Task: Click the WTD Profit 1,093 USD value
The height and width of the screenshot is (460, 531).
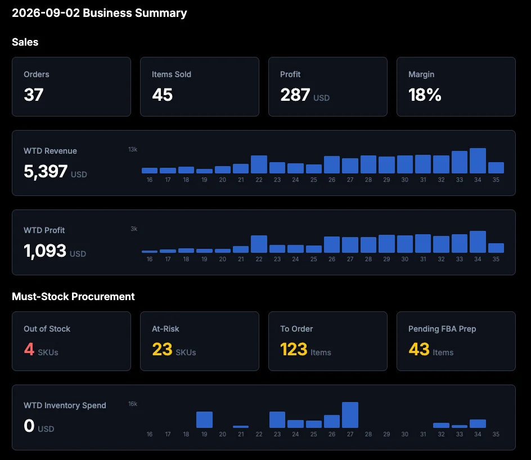Action: (55, 251)
